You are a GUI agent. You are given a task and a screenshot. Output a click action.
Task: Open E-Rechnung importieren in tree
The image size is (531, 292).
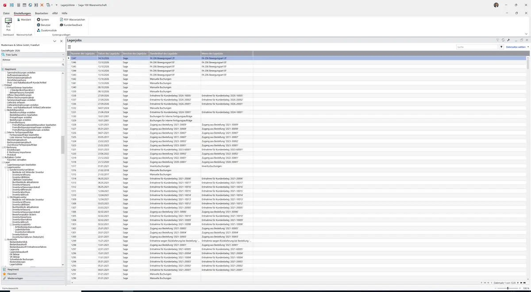(19, 152)
